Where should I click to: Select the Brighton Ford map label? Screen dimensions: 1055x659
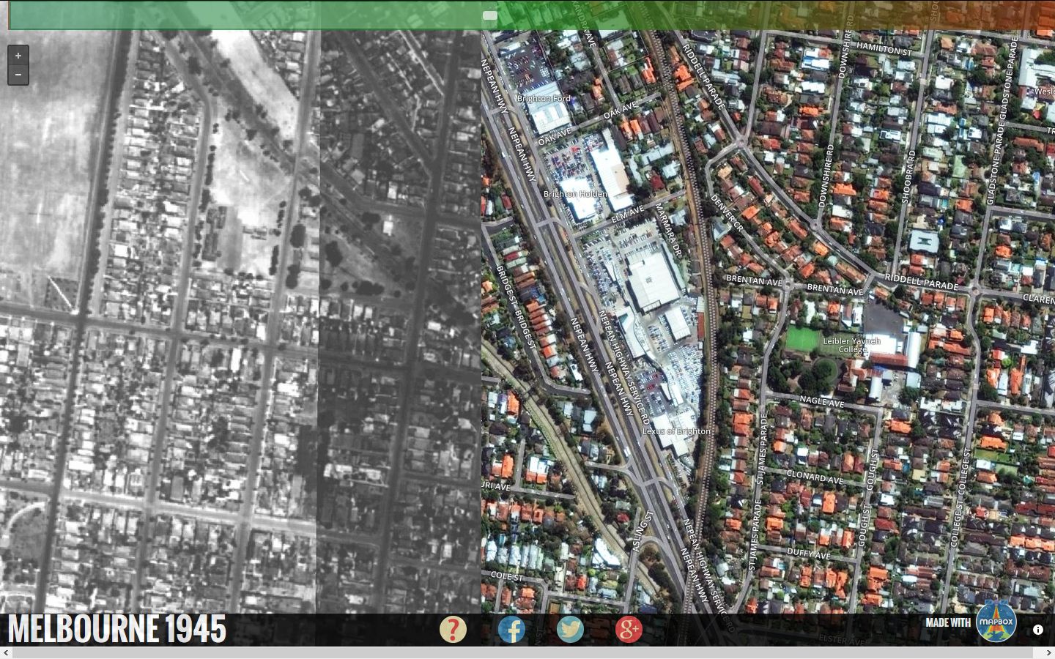[x=544, y=99]
